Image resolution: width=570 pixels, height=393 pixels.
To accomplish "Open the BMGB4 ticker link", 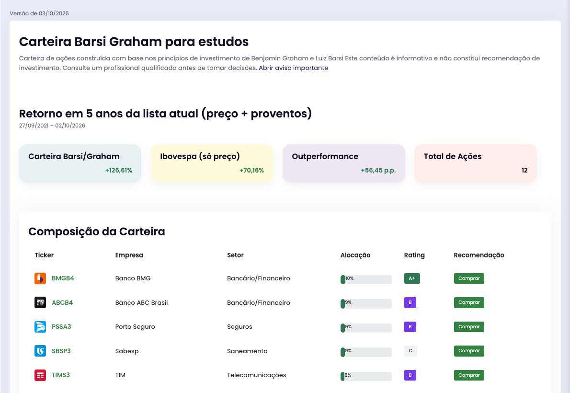I will point(63,278).
